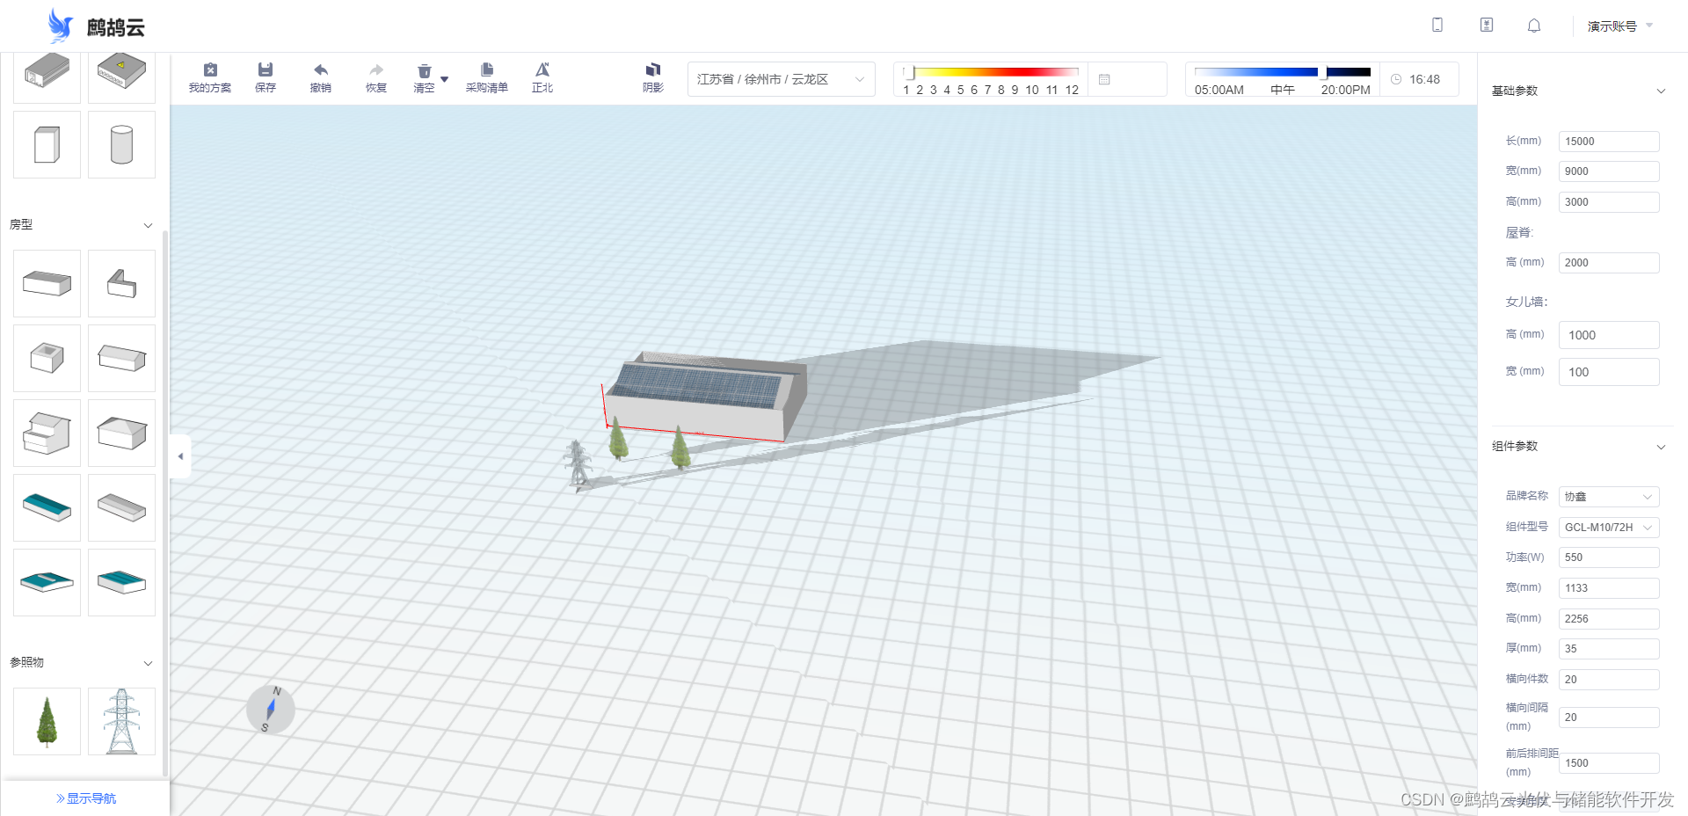This screenshot has height=816, width=1688.
Task: Click the compass in the viewport
Action: coord(271,710)
